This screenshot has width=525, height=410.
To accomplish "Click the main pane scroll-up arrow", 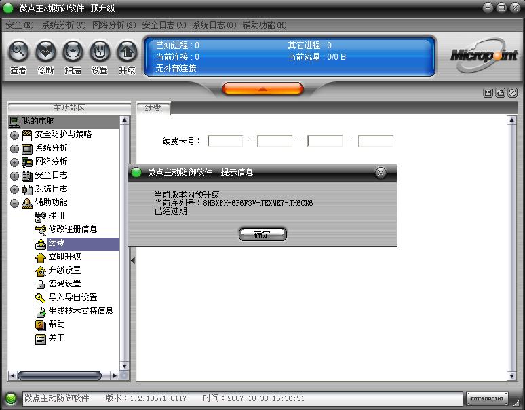I will [511, 120].
